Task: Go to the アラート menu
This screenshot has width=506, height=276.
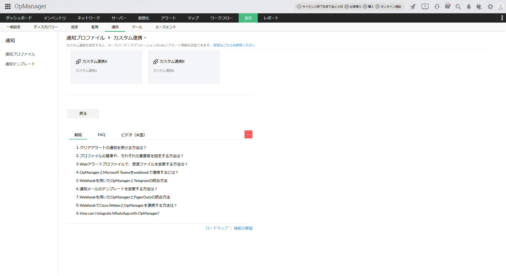Action: click(168, 18)
